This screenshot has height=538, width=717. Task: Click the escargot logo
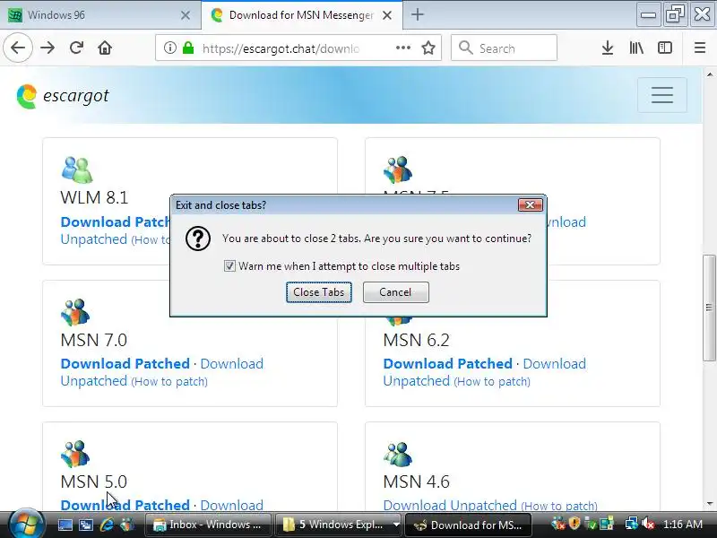[62, 96]
